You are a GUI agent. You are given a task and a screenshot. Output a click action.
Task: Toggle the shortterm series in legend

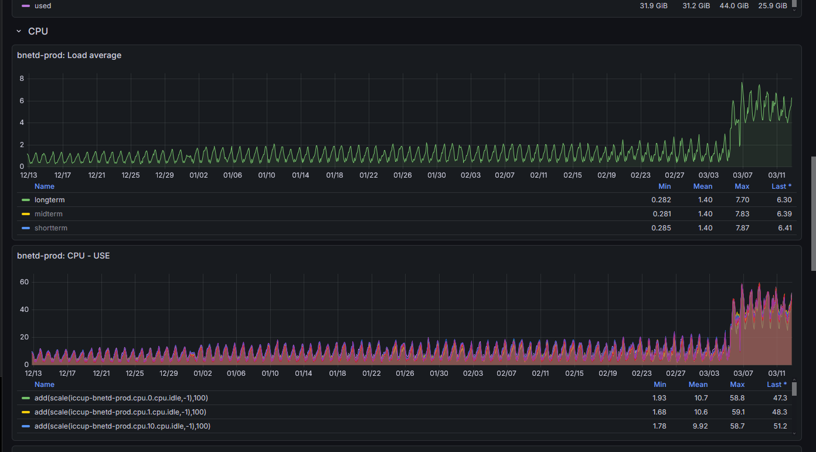(51, 228)
